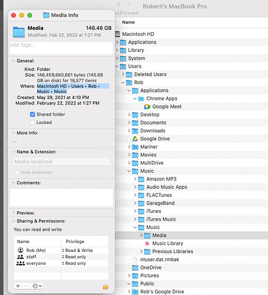Click the Add Tags field
The height and width of the screenshot is (295, 268).
pyautogui.click(x=62, y=48)
